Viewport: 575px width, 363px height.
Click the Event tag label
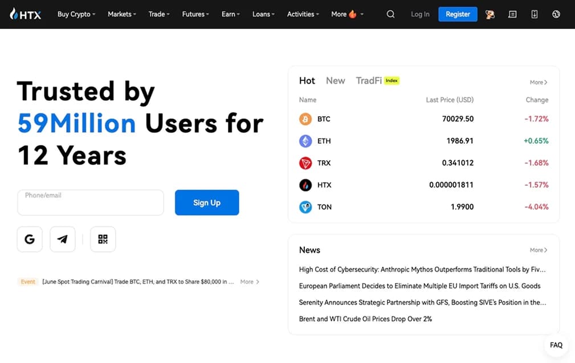(28, 282)
